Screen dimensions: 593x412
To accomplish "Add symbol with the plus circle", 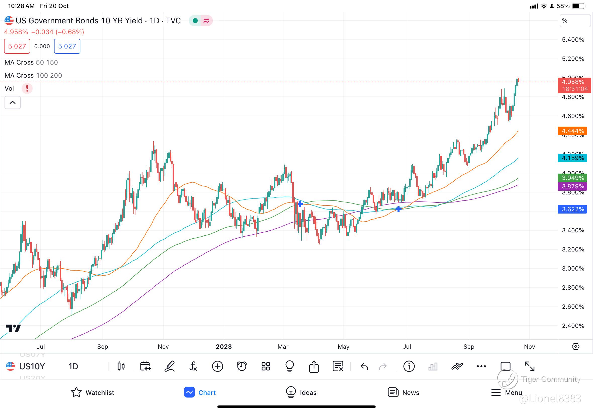I will tap(217, 366).
